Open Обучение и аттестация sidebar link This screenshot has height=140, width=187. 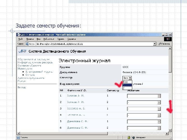(x=34, y=59)
